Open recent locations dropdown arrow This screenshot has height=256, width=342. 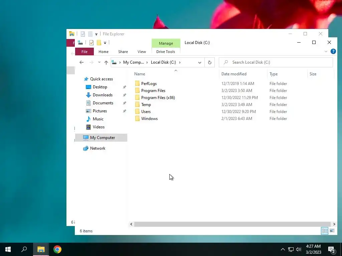[x=99, y=62]
